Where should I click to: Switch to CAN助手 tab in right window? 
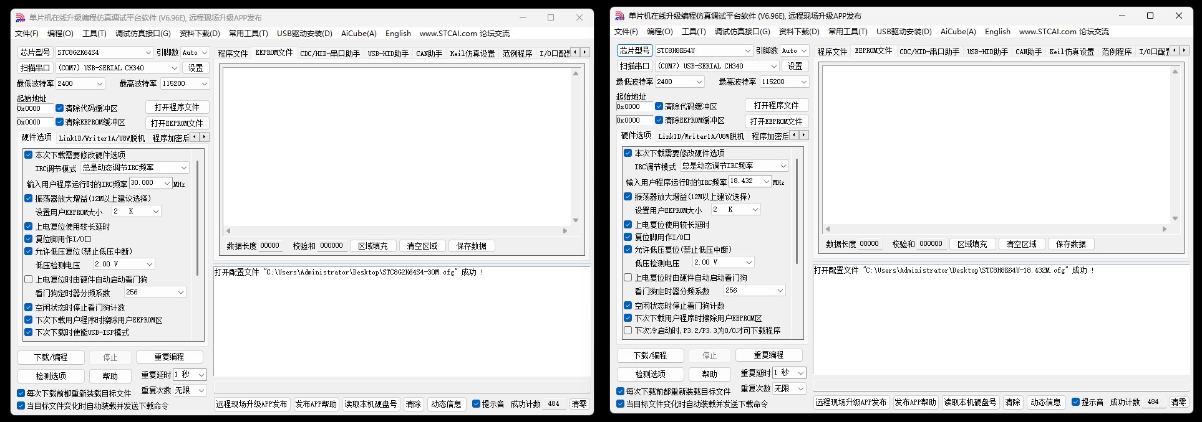[x=1029, y=51]
